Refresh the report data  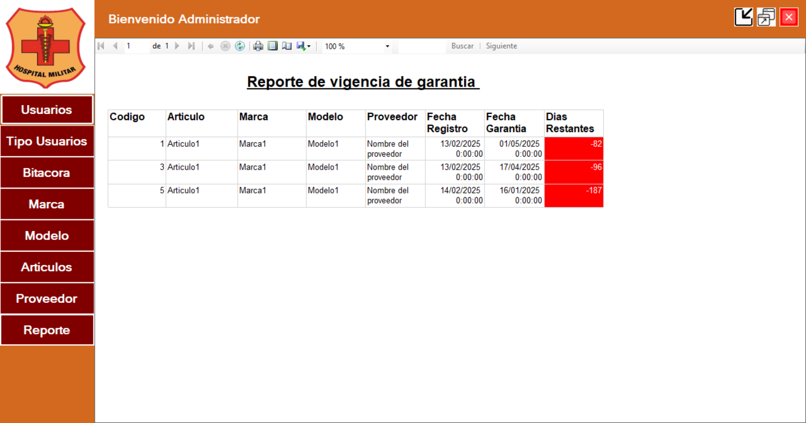[240, 46]
